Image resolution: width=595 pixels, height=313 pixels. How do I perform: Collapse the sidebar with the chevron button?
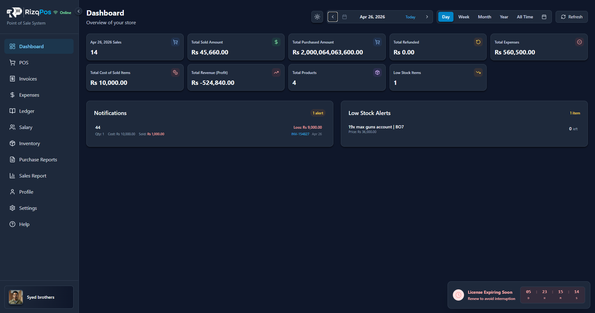pos(79,11)
